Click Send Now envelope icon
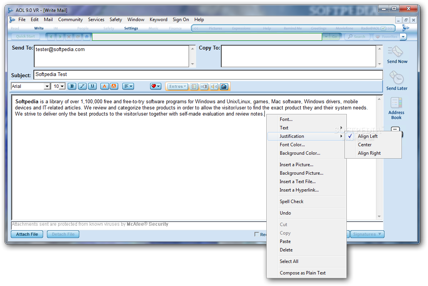The image size is (428, 286). 396,51
